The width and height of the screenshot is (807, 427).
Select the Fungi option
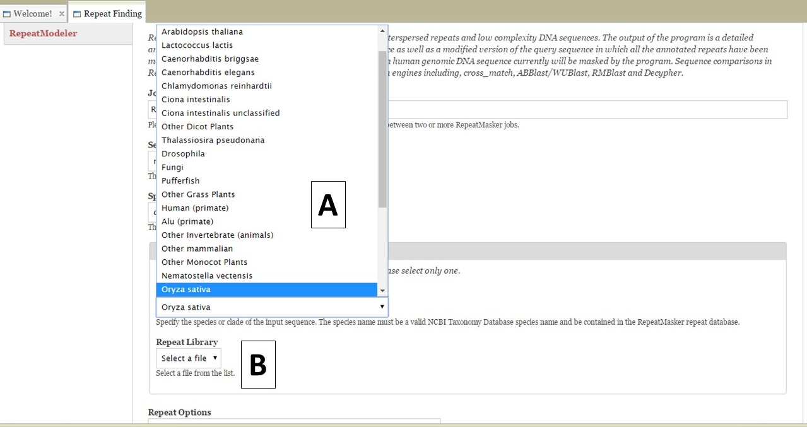[268, 167]
